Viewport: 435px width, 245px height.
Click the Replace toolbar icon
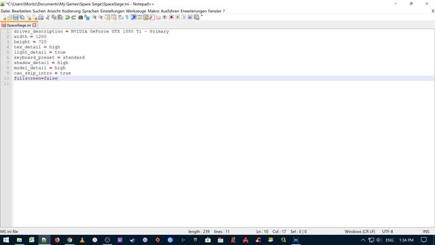coord(87,18)
